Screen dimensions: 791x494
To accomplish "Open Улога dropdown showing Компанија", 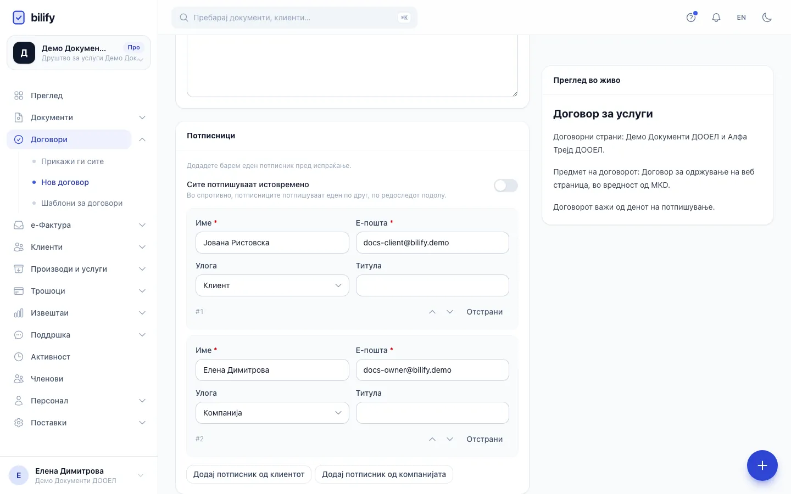I will 272,413.
